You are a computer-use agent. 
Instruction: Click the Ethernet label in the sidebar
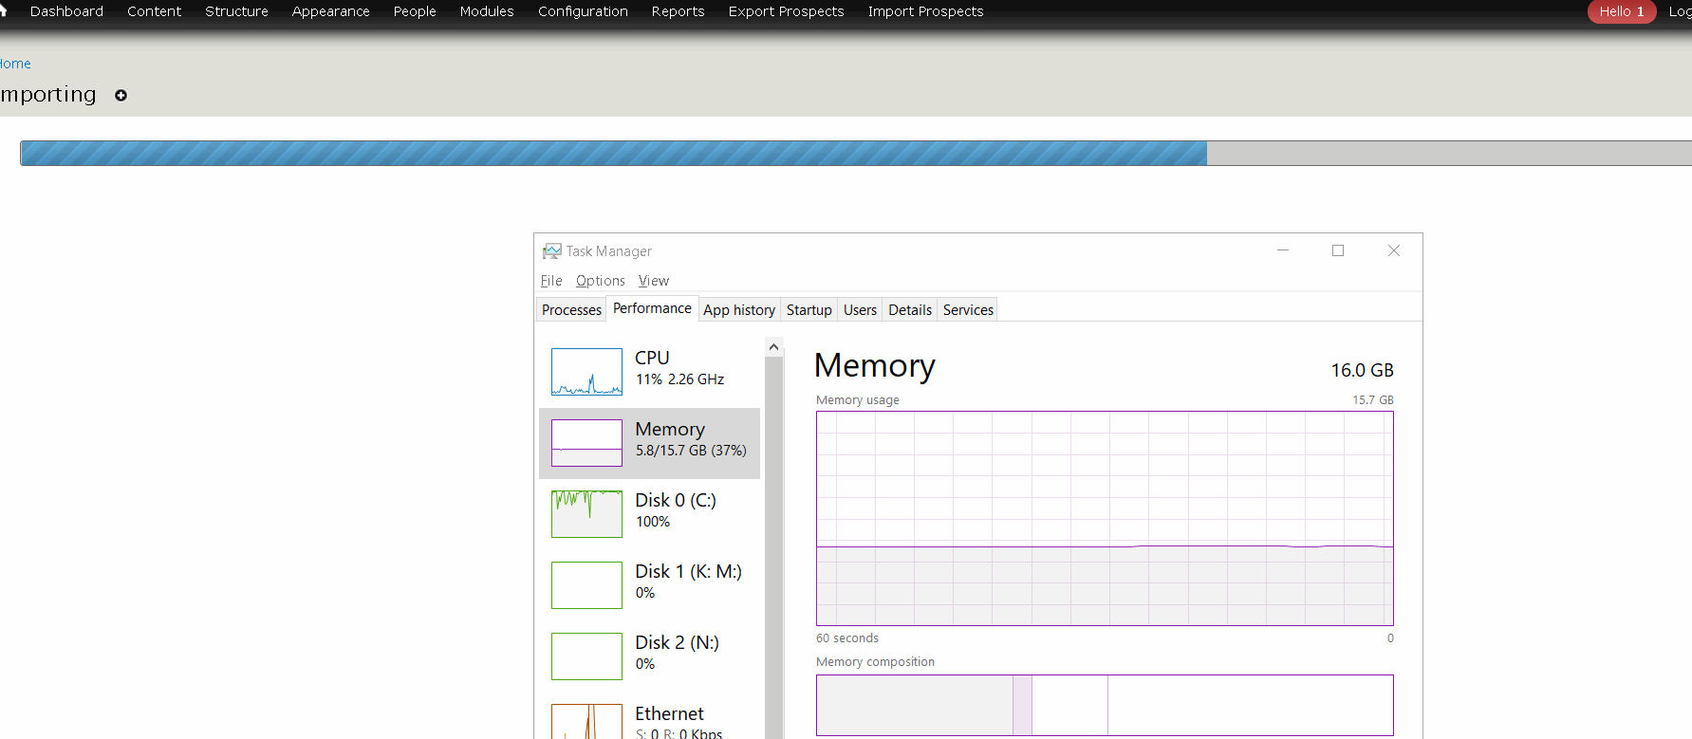point(669,713)
